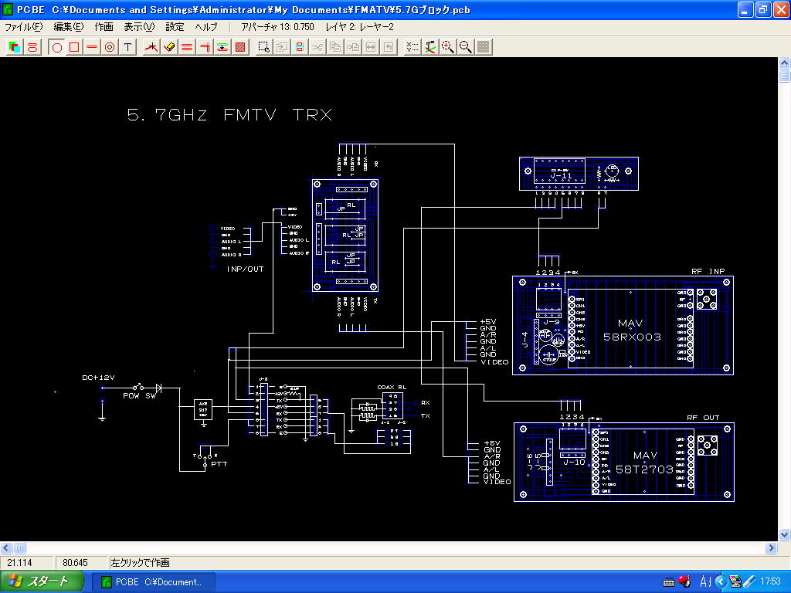791x593 pixels.
Task: Click the copy pages icon
Action: coord(335,47)
